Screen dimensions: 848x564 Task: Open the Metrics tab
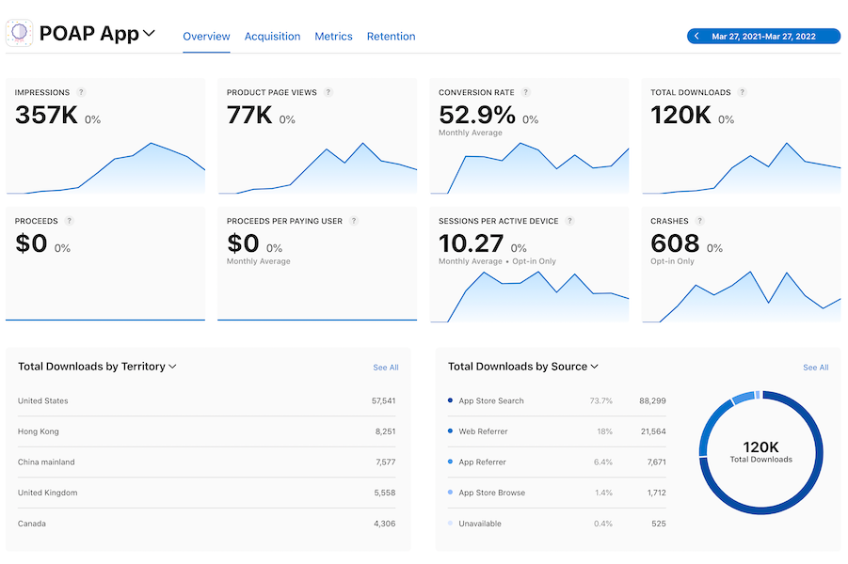pos(334,37)
